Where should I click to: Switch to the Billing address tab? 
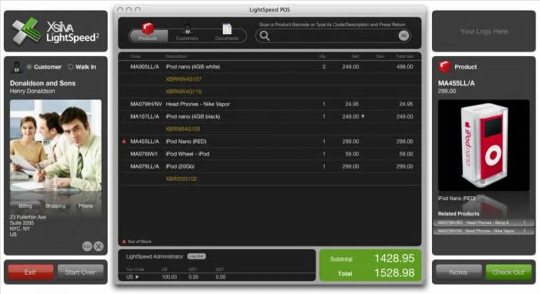pos(25,206)
